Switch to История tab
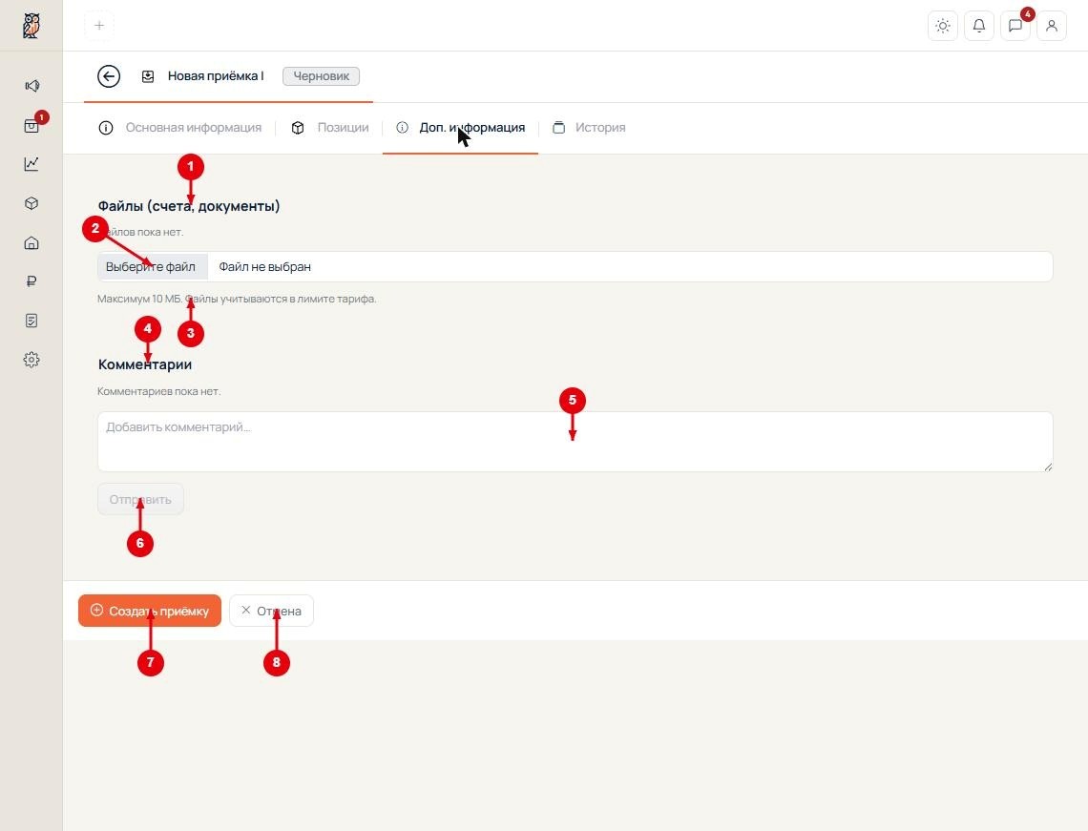This screenshot has width=1088, height=831. tap(589, 128)
